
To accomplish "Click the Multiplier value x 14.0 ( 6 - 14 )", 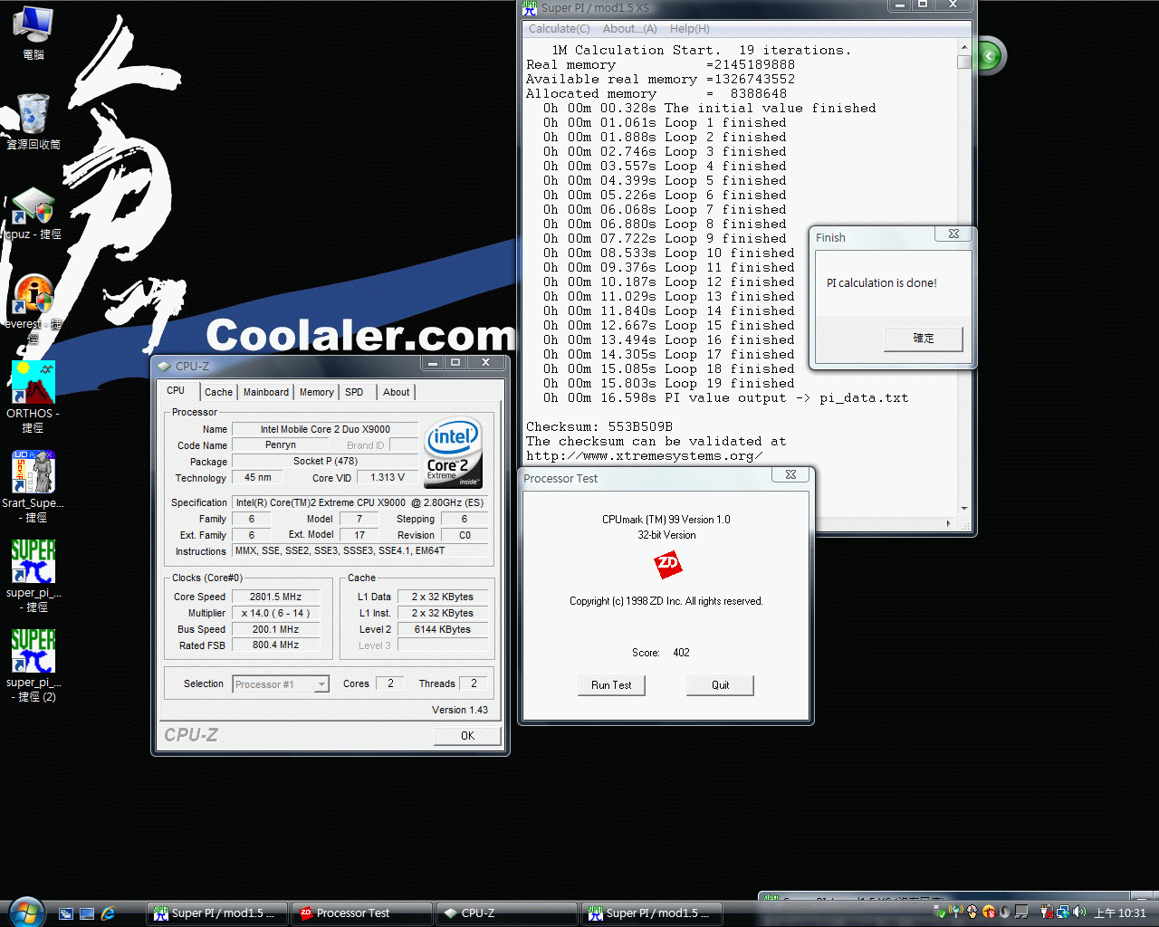I will click(276, 613).
